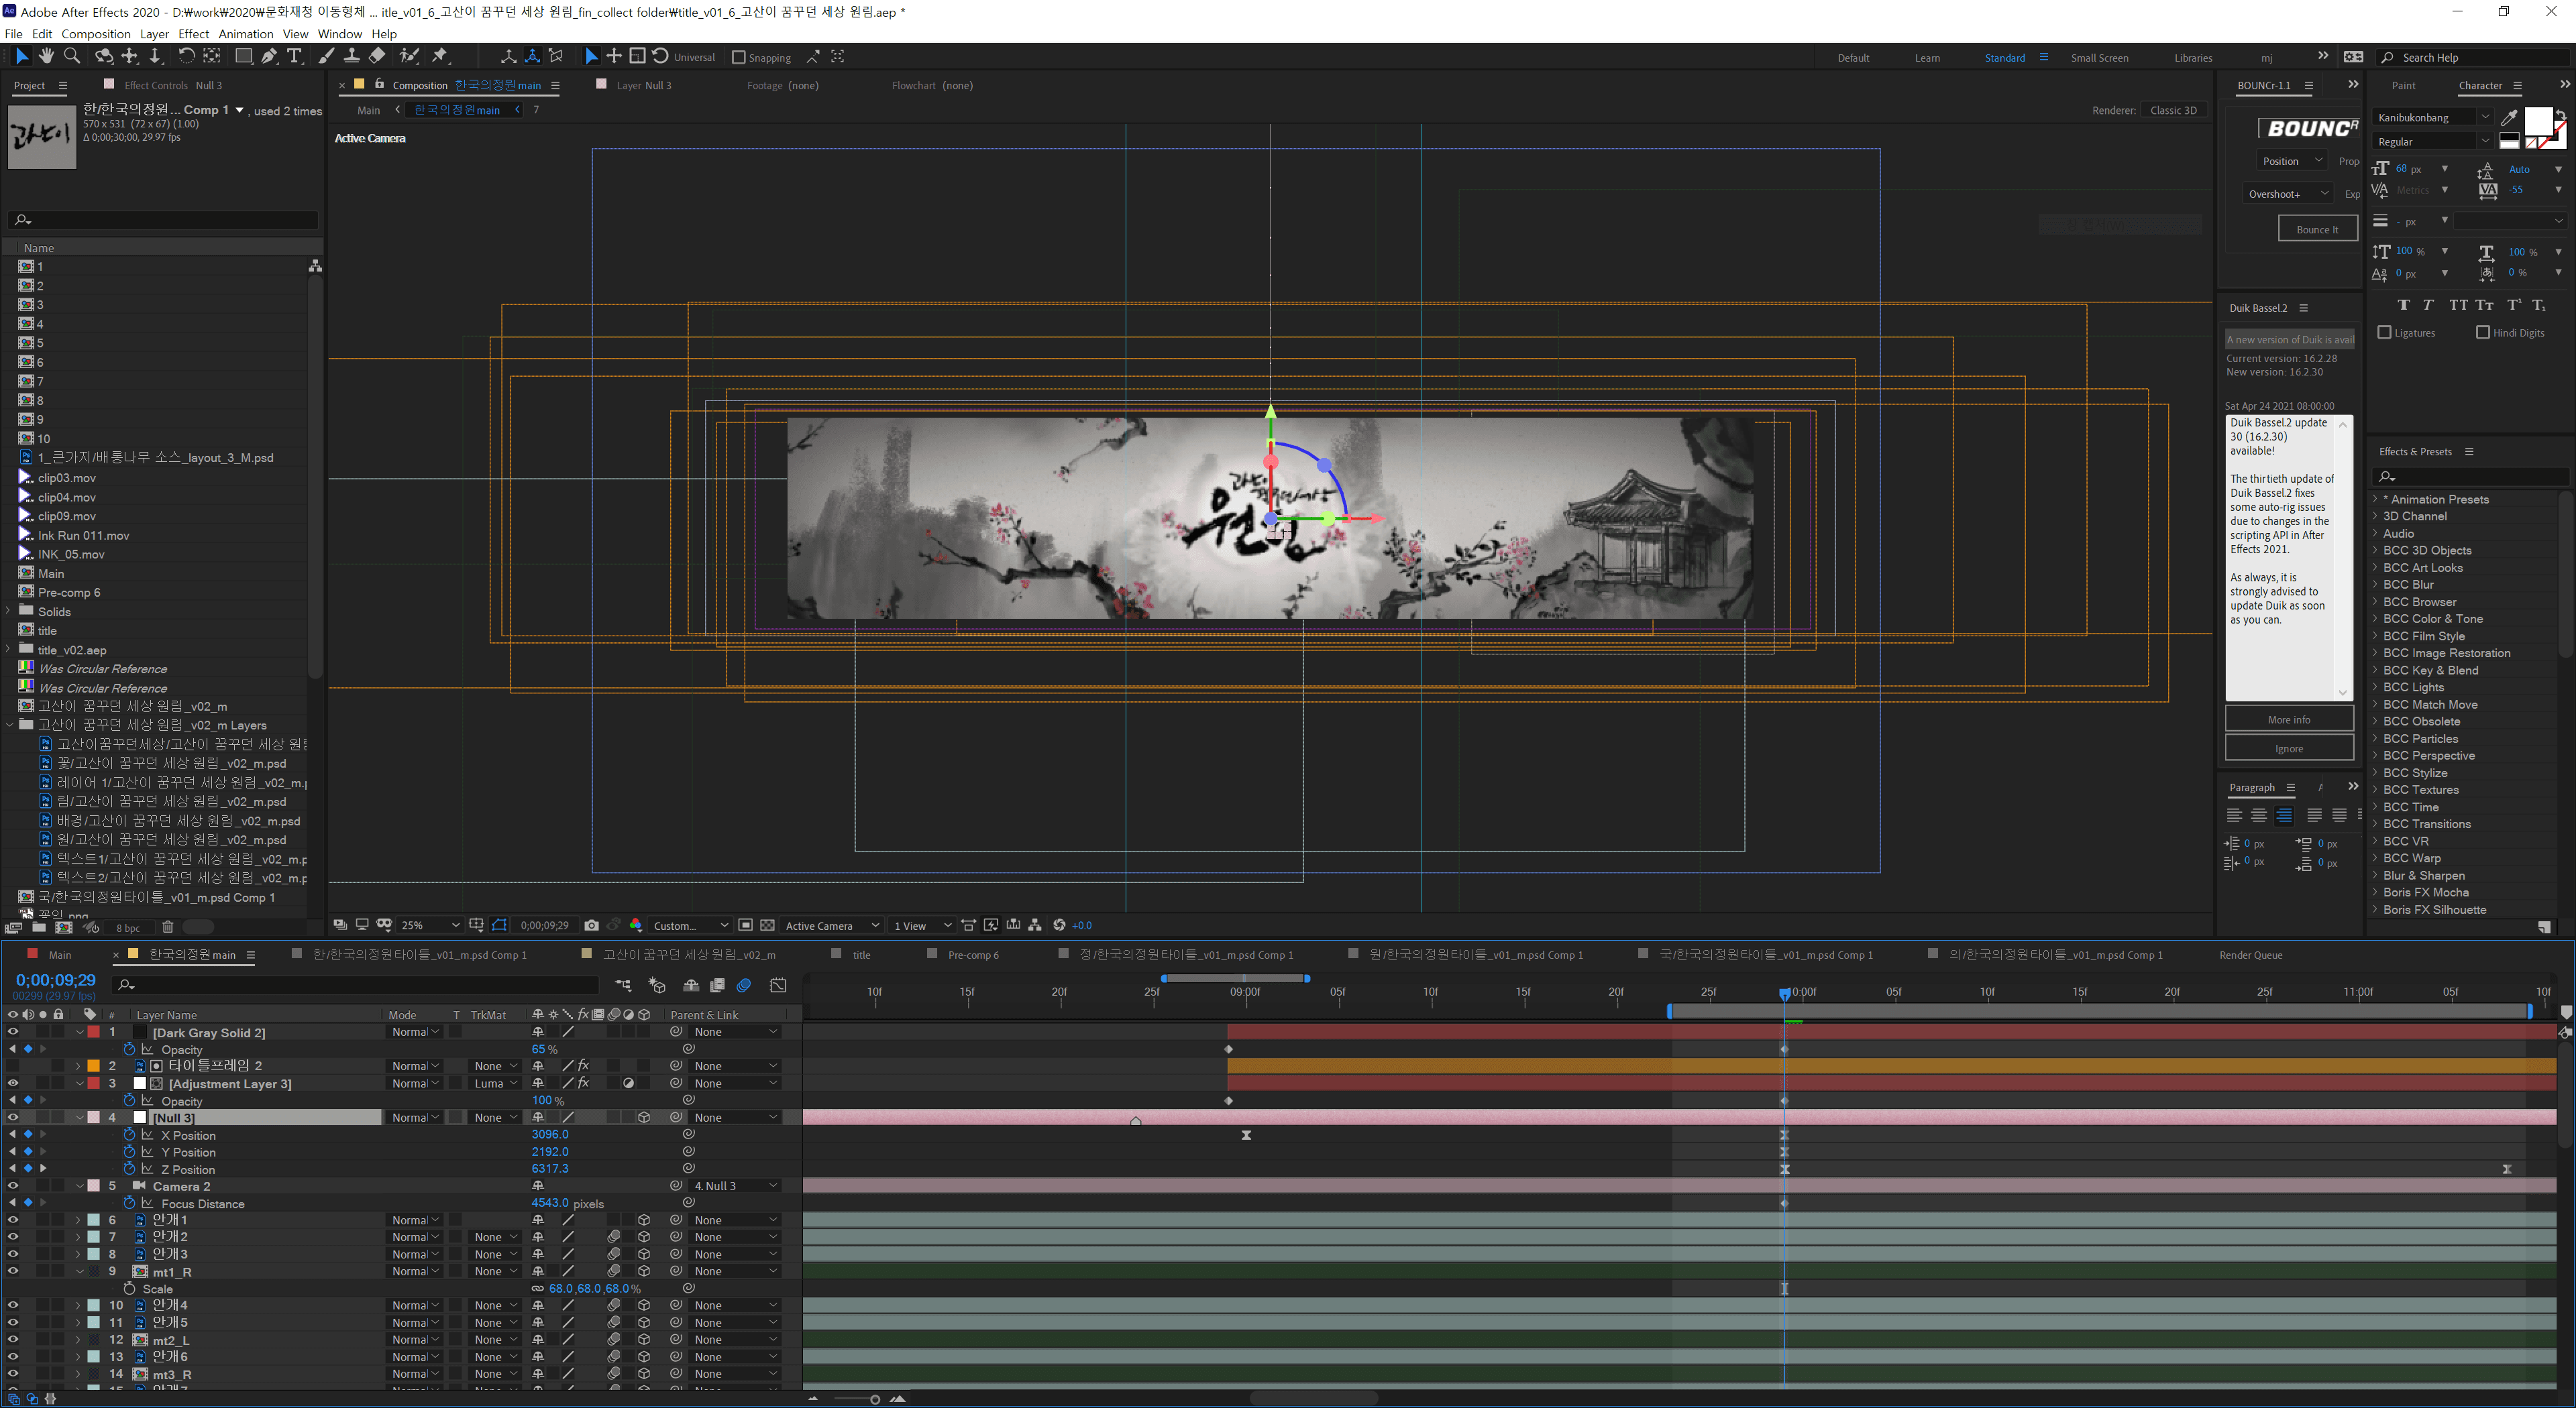Select the Hand tool in toolbar

point(46,56)
